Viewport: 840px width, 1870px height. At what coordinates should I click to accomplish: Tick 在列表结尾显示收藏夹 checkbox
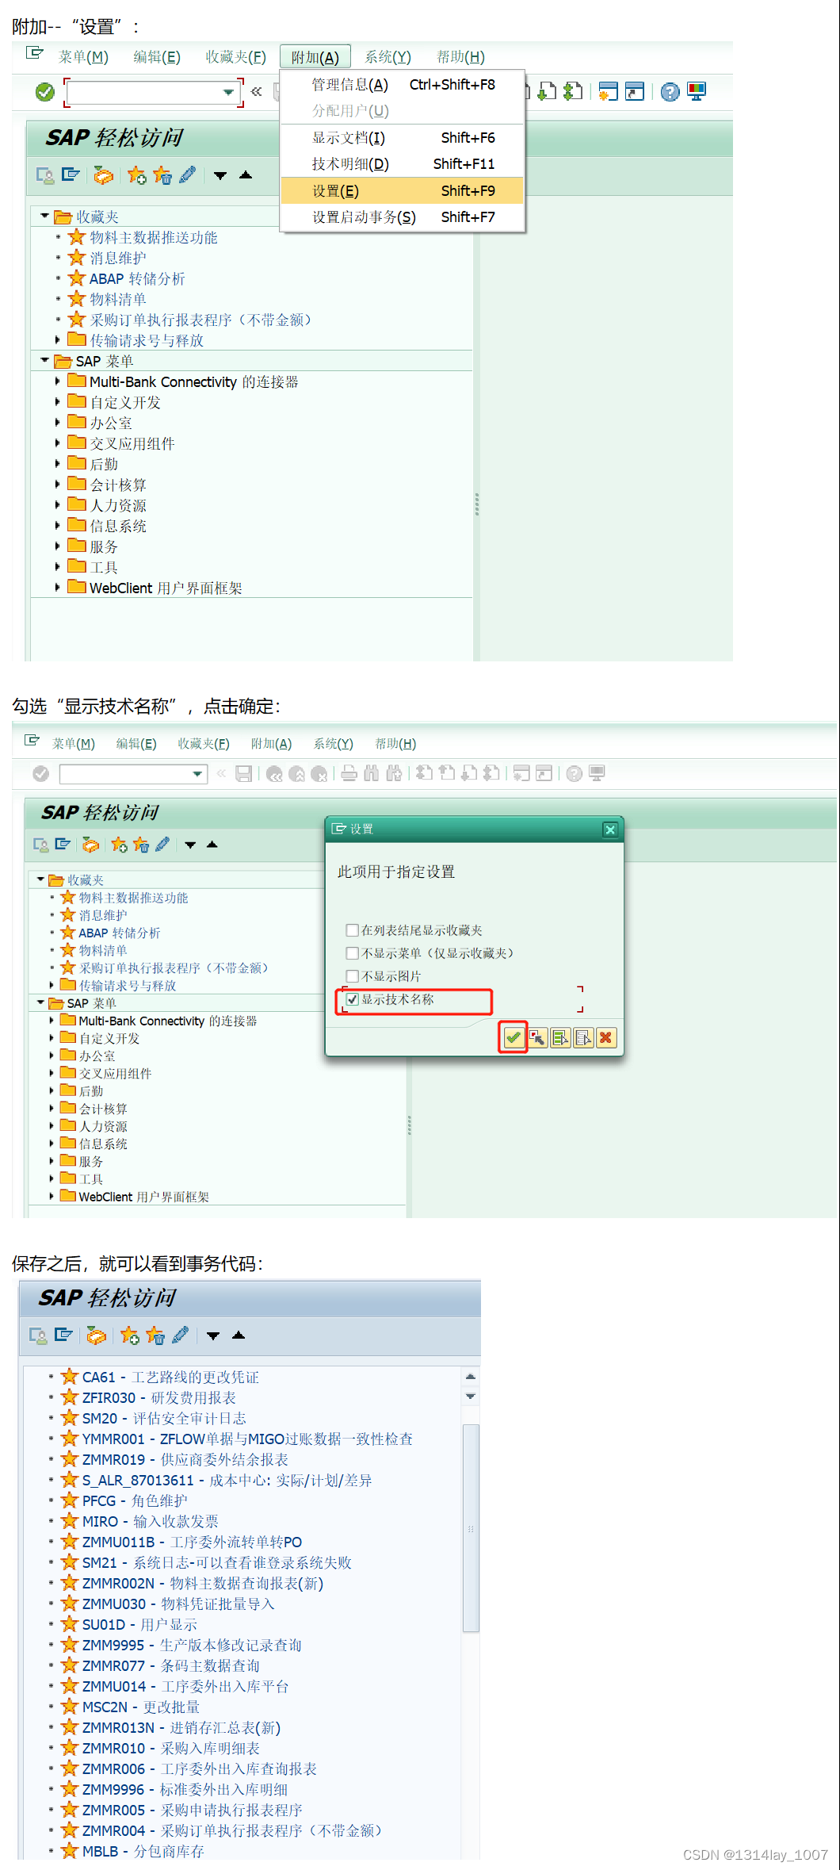[x=353, y=930]
